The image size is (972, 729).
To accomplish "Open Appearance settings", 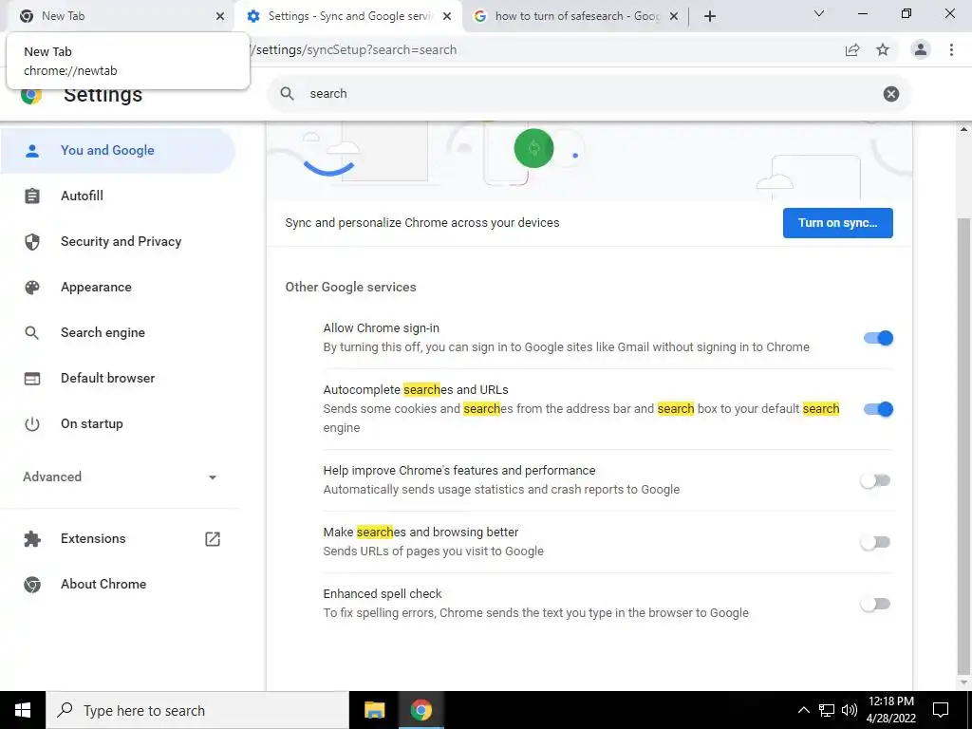I will click(x=118, y=287).
